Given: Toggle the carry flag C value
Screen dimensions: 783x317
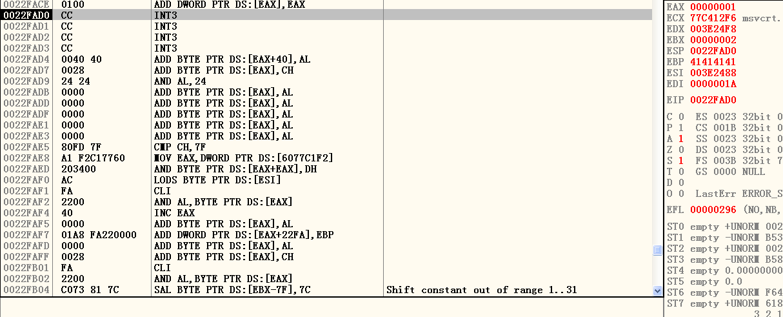Looking at the screenshot, I should tap(680, 117).
